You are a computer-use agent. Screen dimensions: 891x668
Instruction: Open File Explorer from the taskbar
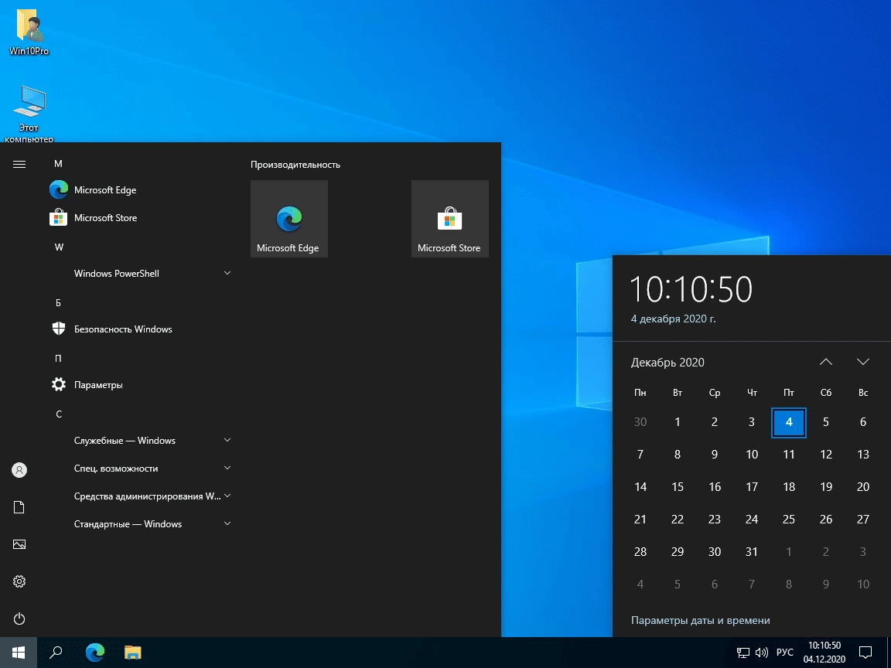click(132, 652)
